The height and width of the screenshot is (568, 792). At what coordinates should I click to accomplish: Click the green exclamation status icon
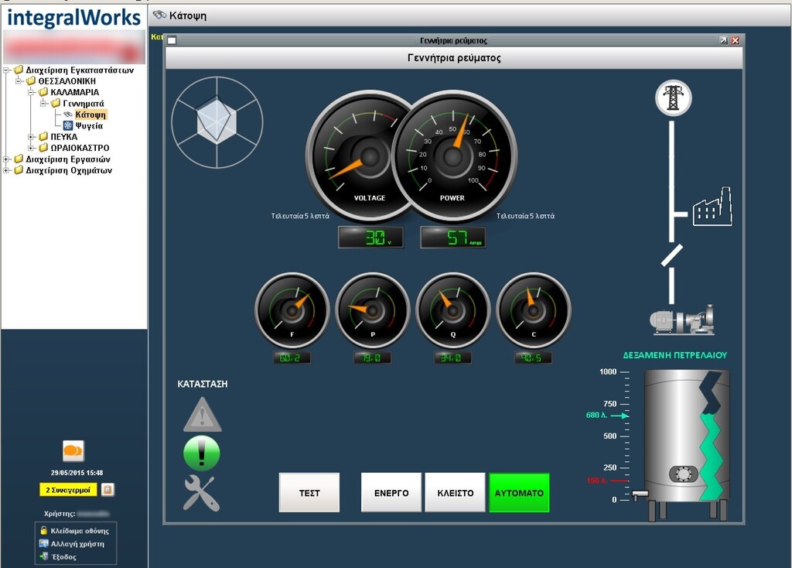(x=202, y=453)
